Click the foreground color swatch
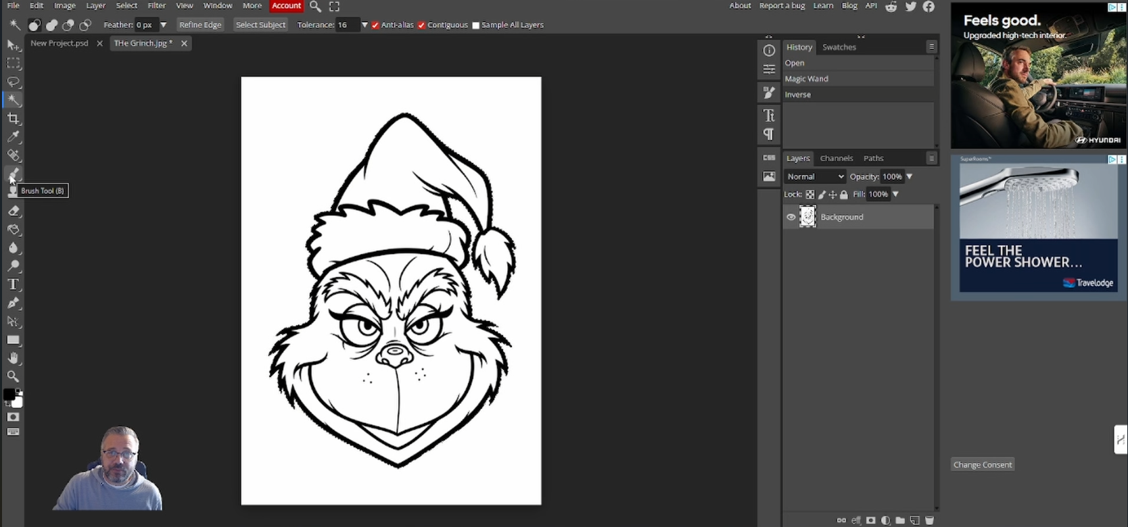The image size is (1128, 527). [9, 395]
